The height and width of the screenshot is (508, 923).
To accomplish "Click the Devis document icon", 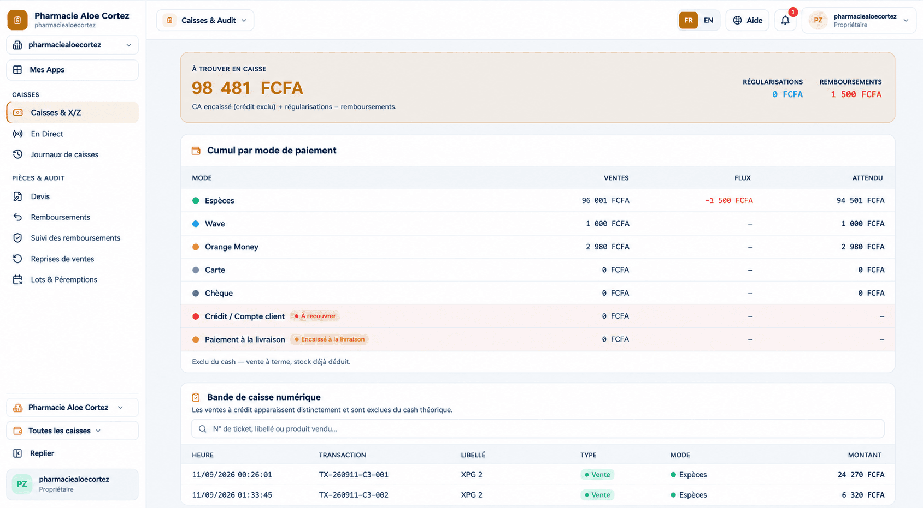I will pyautogui.click(x=18, y=196).
